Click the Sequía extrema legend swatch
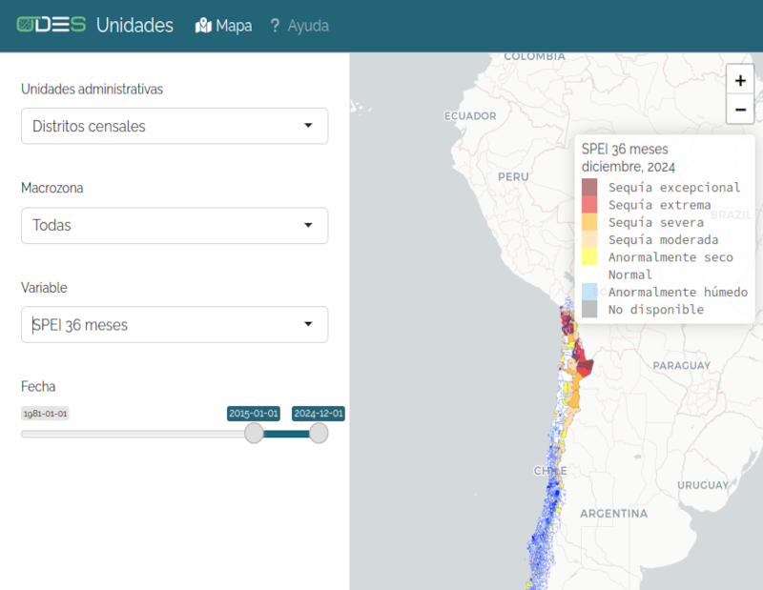Image resolution: width=763 pixels, height=590 pixels. pyautogui.click(x=589, y=204)
